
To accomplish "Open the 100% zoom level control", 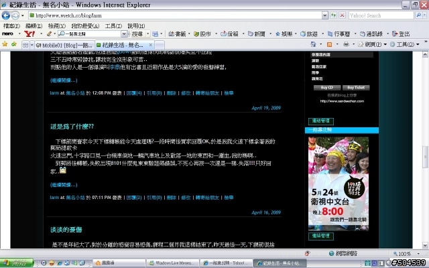I will pos(406,253).
